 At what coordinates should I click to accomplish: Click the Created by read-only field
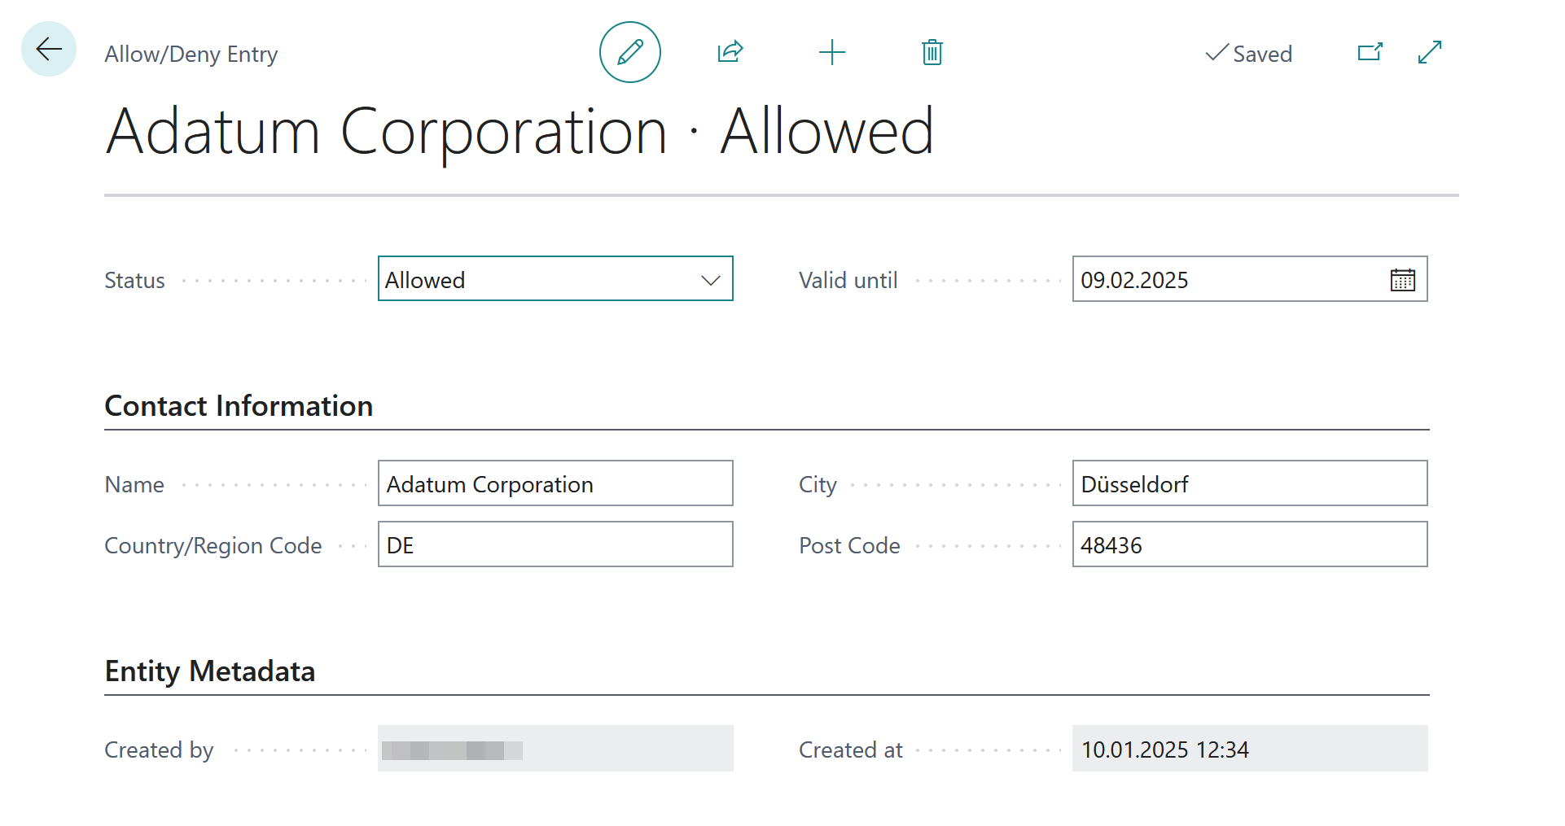point(555,749)
